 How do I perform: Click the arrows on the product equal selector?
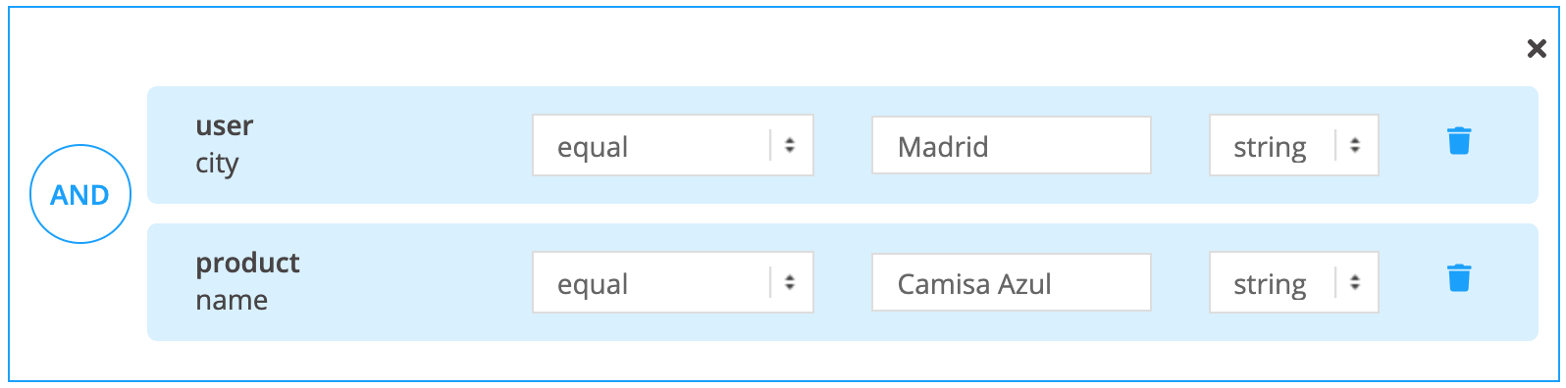coord(790,283)
